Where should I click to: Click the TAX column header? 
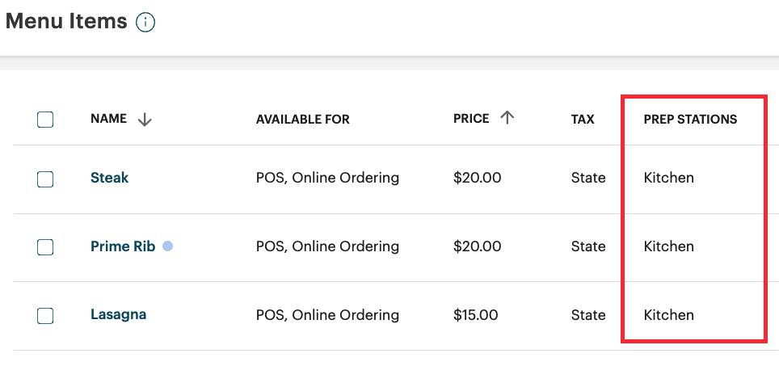pyautogui.click(x=582, y=120)
